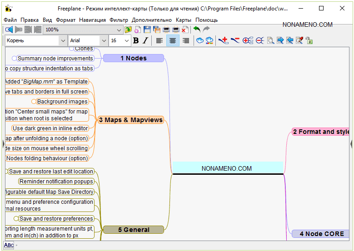Toggle italic formatting
The image size is (354, 251).
145,40
